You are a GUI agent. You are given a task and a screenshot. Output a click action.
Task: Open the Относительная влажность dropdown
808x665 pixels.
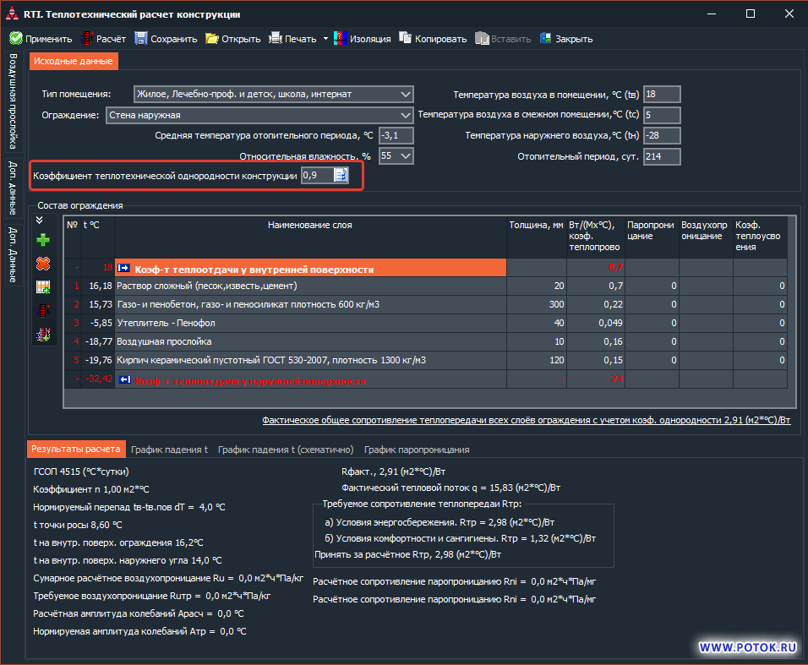point(406,155)
